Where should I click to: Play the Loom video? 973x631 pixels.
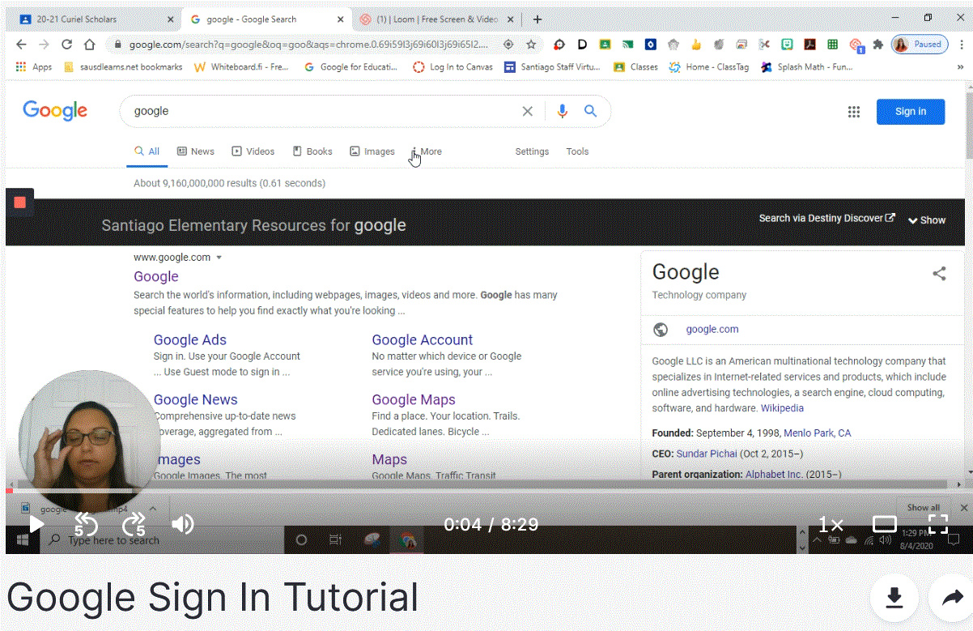coord(36,525)
